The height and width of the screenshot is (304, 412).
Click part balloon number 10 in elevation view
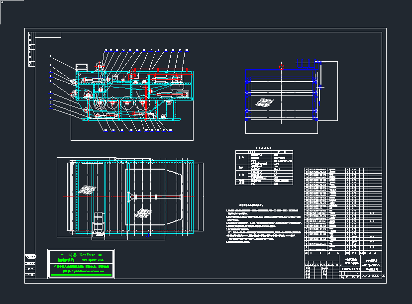coord(105,50)
